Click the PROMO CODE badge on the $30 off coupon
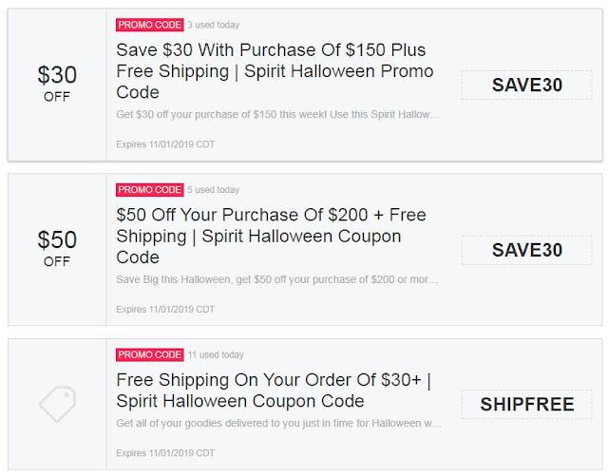 click(149, 25)
